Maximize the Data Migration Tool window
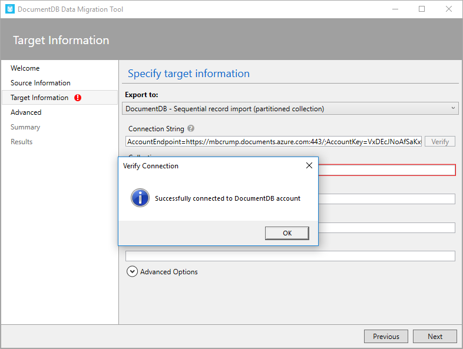The height and width of the screenshot is (349, 463). (x=422, y=9)
